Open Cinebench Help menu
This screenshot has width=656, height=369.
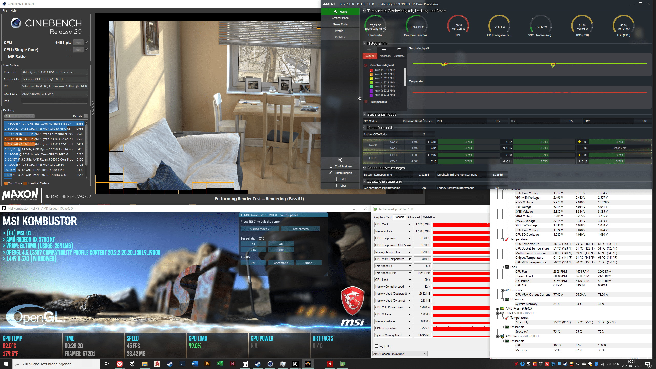pyautogui.click(x=14, y=11)
